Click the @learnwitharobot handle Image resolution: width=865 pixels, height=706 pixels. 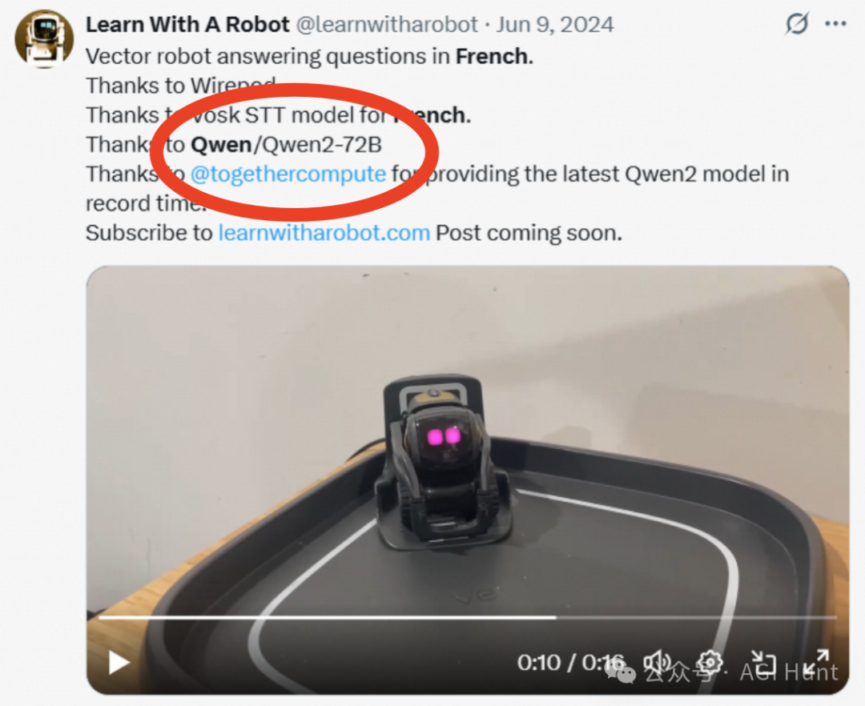pos(388,24)
